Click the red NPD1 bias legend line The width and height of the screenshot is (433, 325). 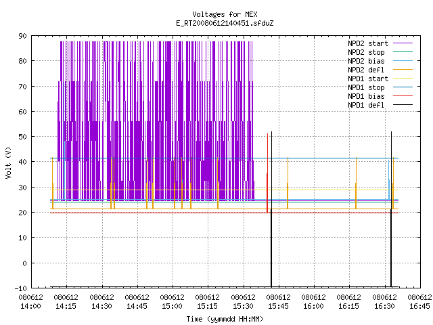(x=403, y=96)
